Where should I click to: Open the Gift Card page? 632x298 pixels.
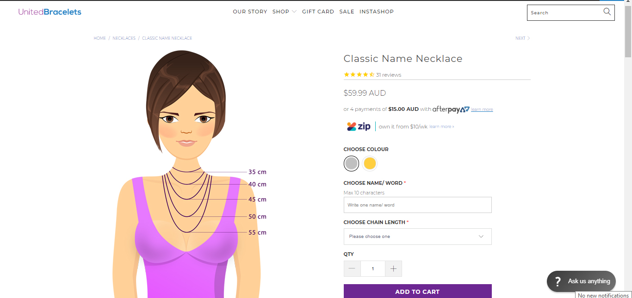click(318, 12)
